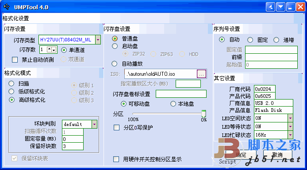Close the UMPTool 4.0 window
This screenshot has height=170, width=307.
tap(300, 7)
